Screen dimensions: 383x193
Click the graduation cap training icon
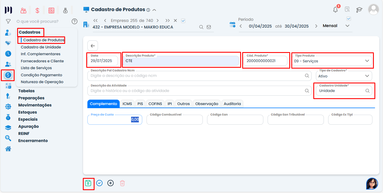[359, 10]
